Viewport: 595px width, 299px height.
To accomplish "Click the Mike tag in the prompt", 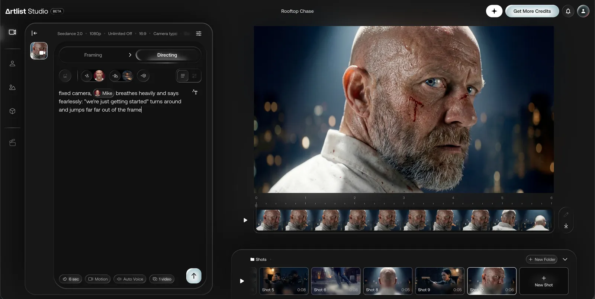I will click(103, 93).
